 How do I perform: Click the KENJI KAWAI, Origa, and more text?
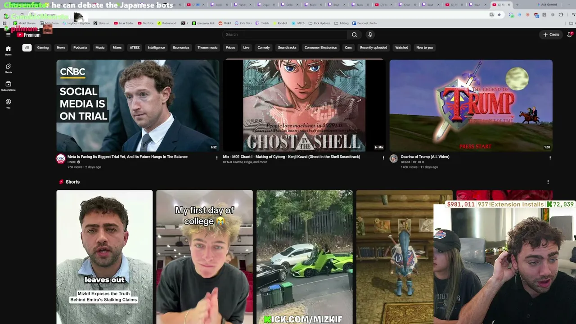coord(245,162)
